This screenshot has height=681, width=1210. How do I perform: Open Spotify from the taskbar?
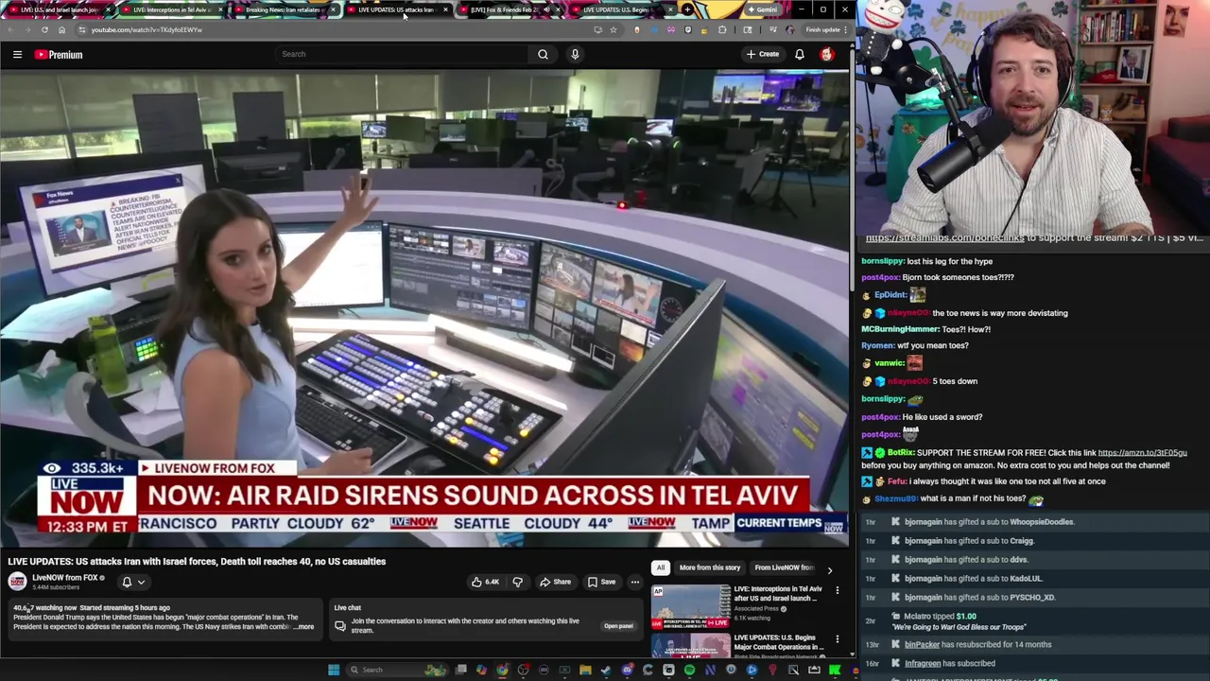689,670
